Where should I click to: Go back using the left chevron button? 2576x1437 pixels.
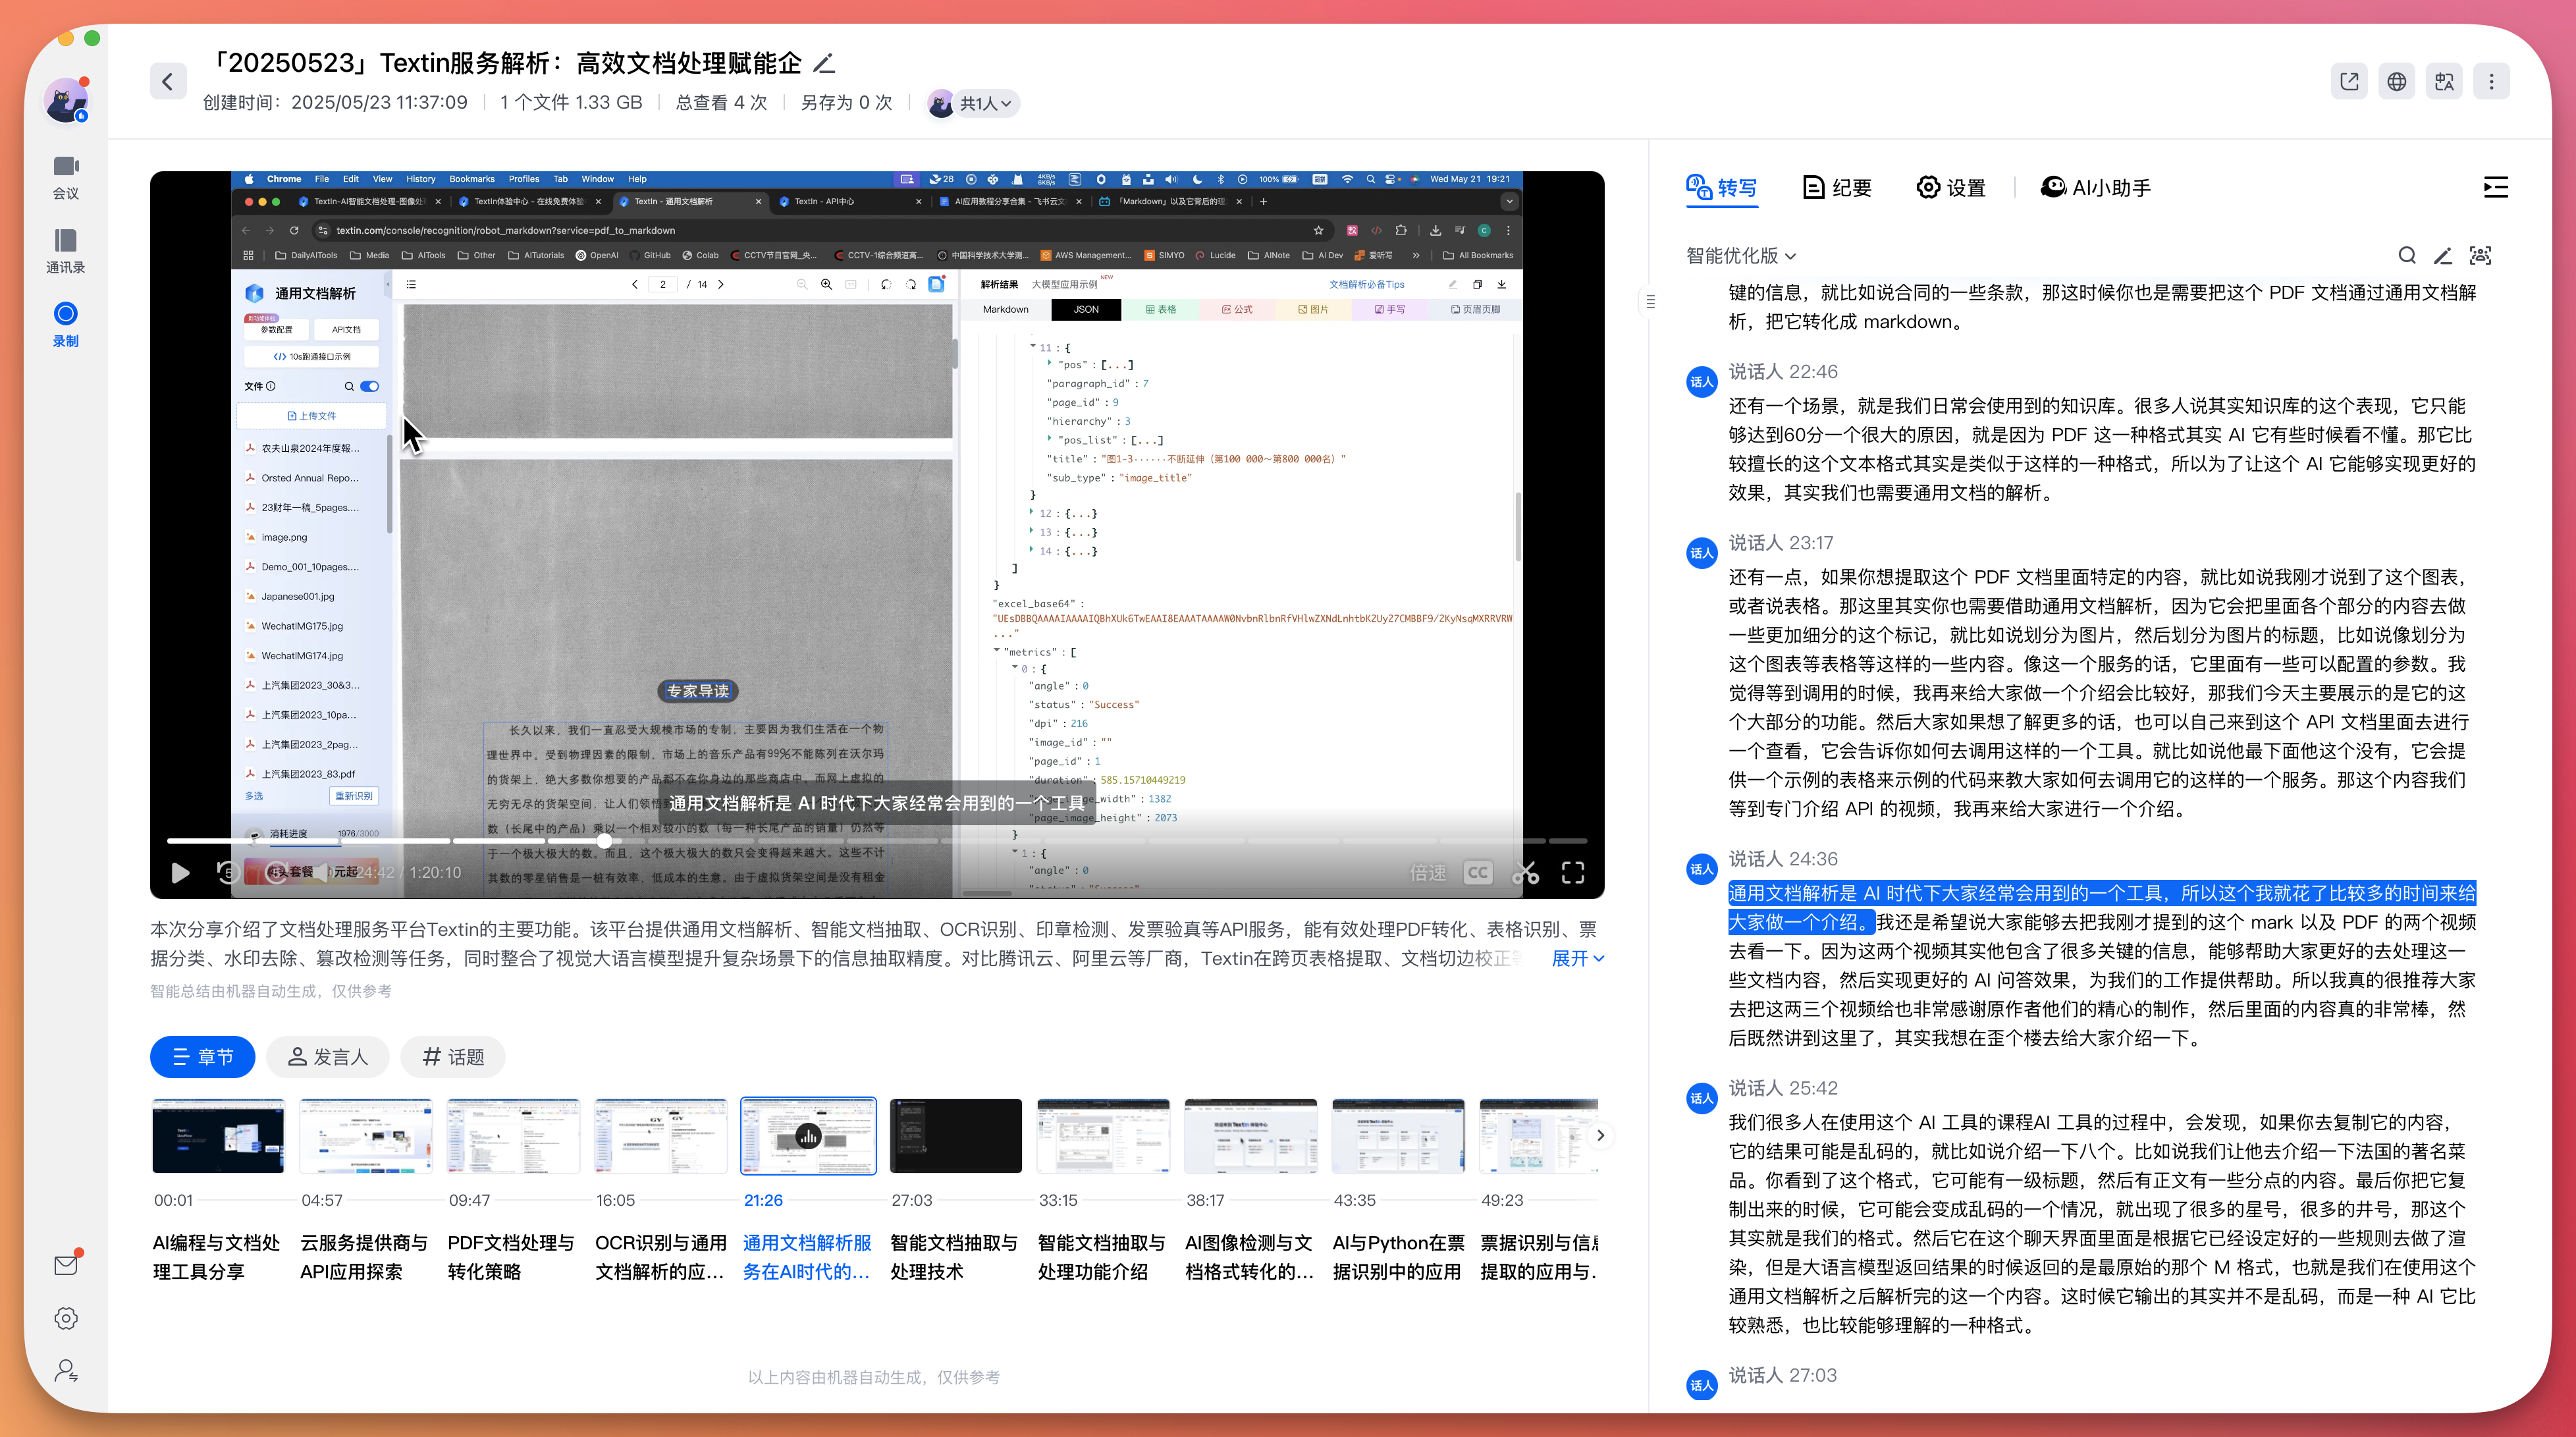[168, 81]
